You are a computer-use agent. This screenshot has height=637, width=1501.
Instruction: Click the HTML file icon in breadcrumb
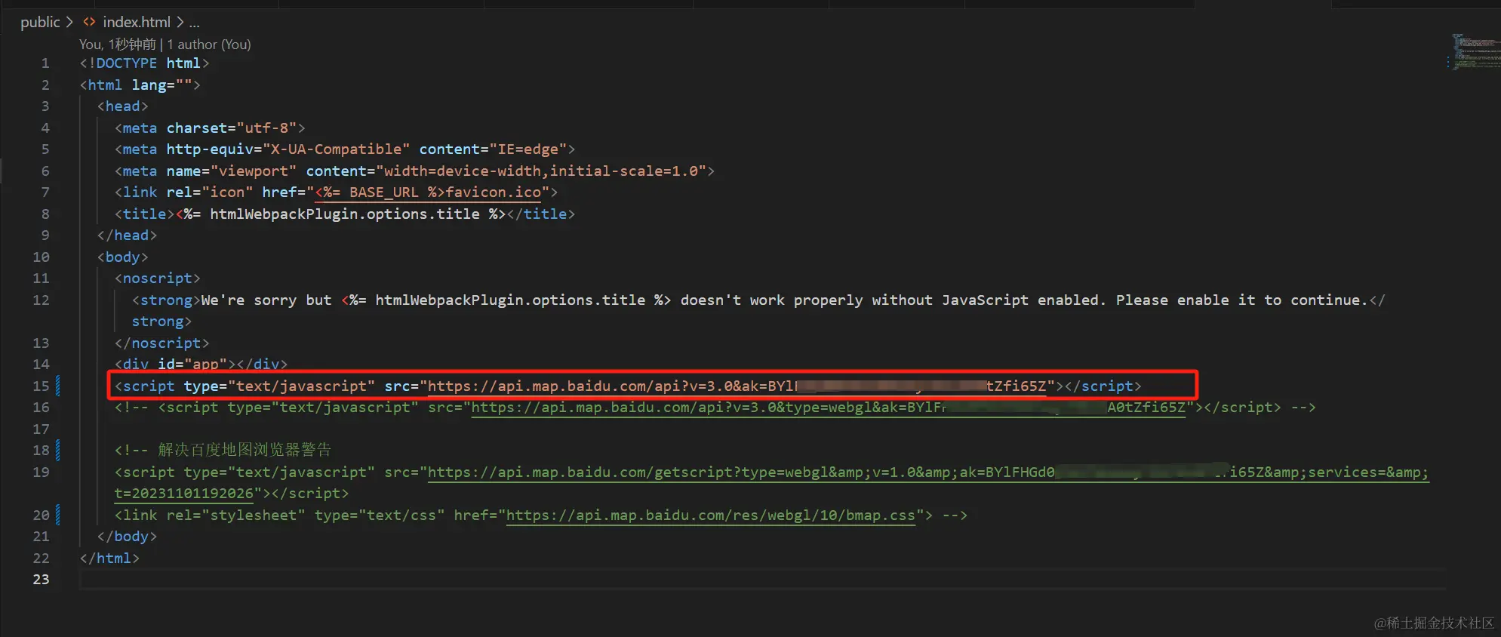89,22
